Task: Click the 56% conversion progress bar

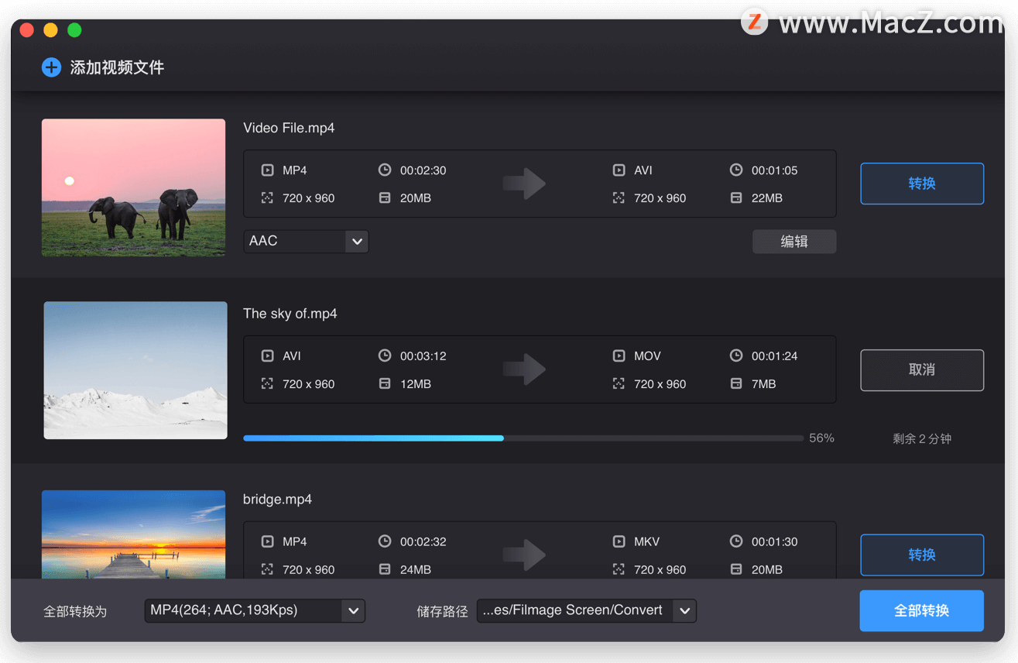Action: 523,438
